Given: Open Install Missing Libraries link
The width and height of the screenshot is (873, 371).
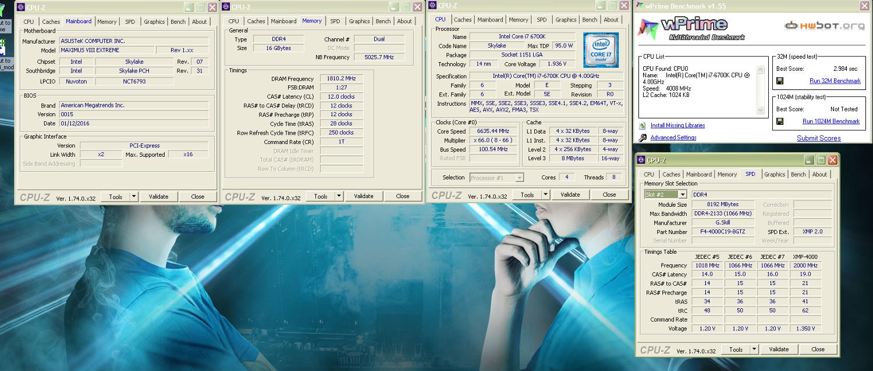Looking at the screenshot, I should (x=677, y=125).
